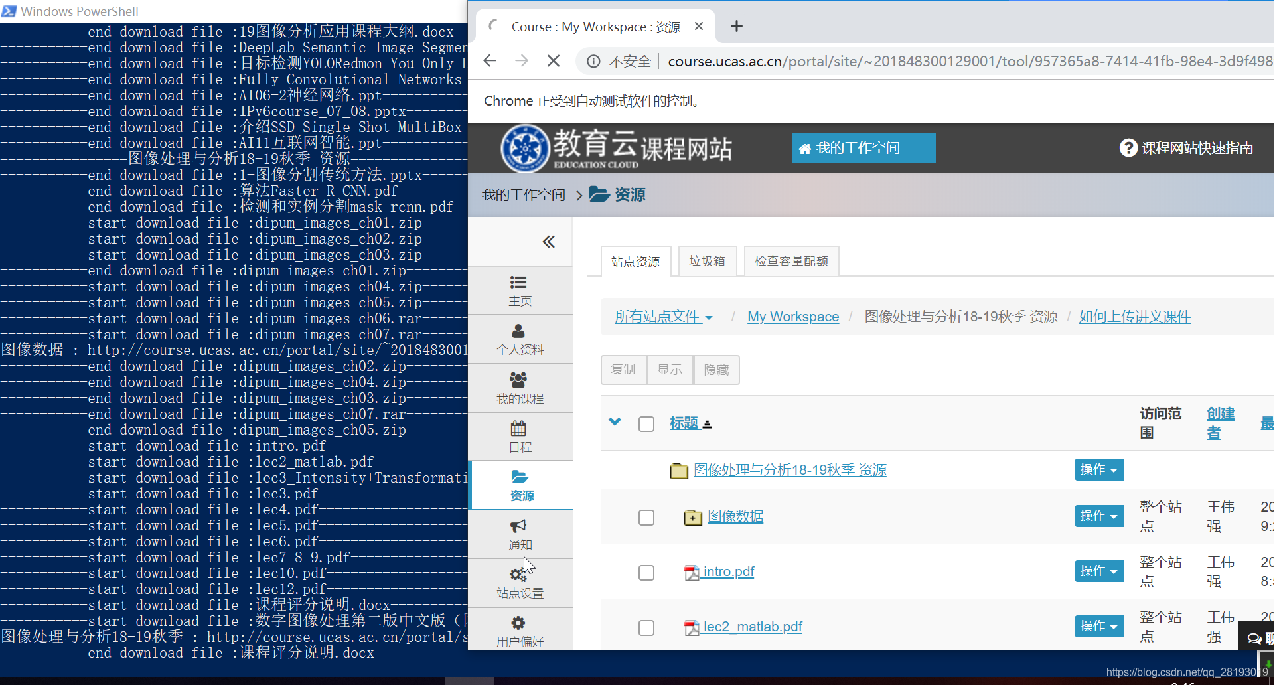This screenshot has width=1275, height=685.
Task: Check the checkbox next to 图像数据 folder
Action: pos(646,517)
